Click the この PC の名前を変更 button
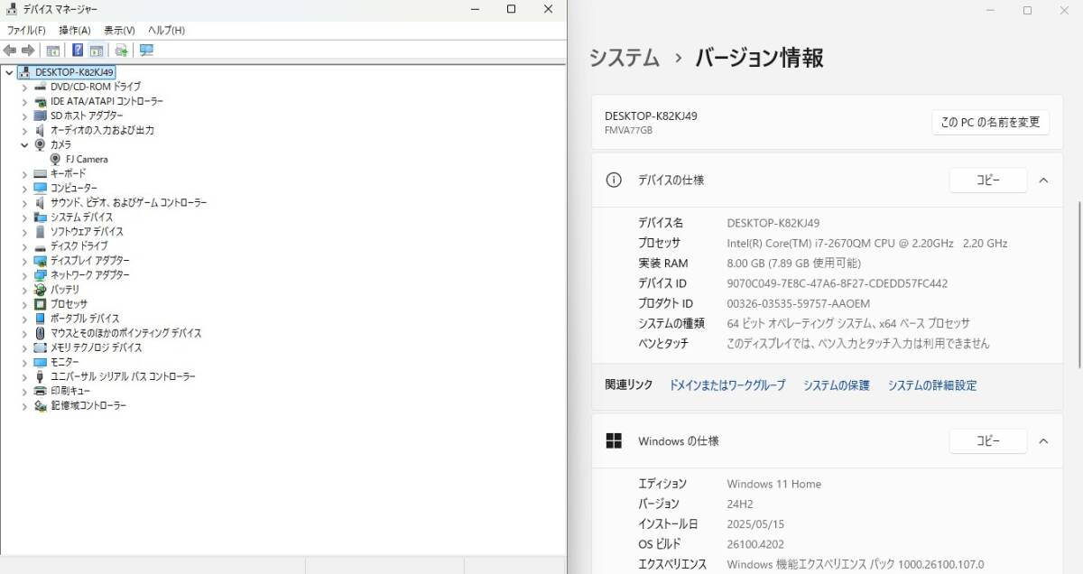 pyautogui.click(x=990, y=122)
